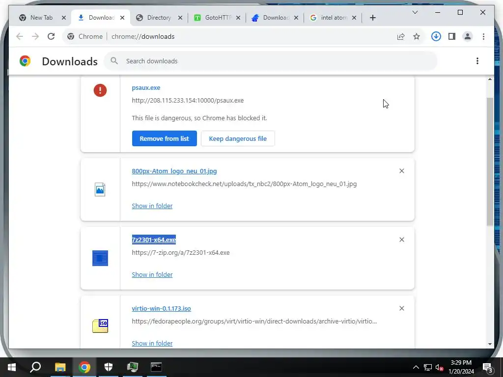Close the active Downloads tab
503x377 pixels.
(x=122, y=18)
